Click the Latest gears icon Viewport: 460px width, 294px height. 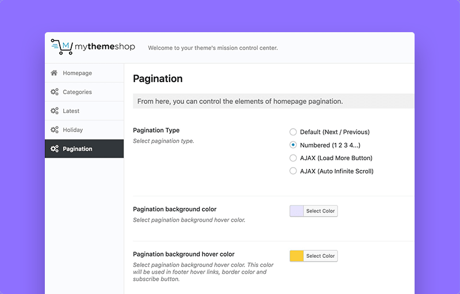(x=55, y=111)
